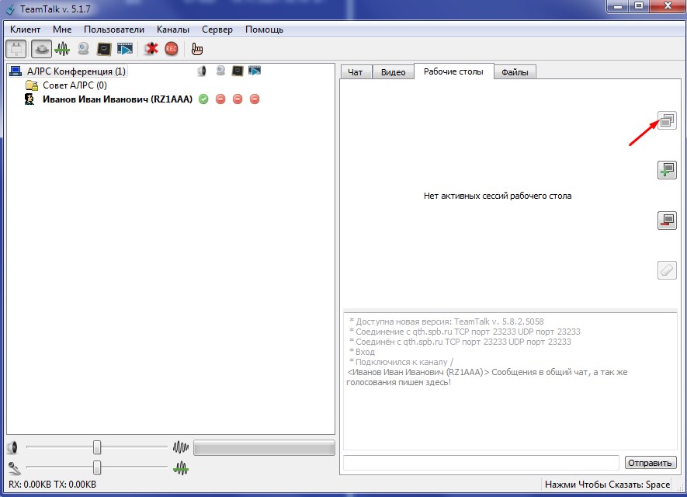Click the connect to server plug icon
This screenshot has width=687, height=497.
(x=16, y=49)
